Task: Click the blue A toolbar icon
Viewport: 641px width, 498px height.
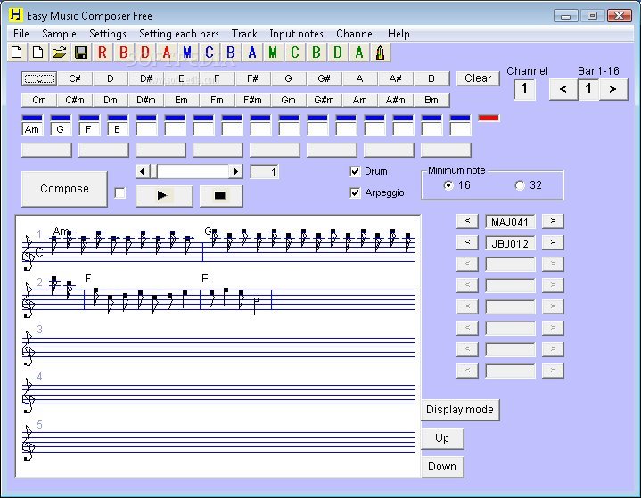Action: click(252, 53)
